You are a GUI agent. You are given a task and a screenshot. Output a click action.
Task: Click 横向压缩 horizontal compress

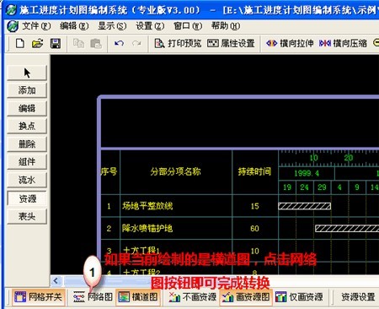[x=343, y=43]
